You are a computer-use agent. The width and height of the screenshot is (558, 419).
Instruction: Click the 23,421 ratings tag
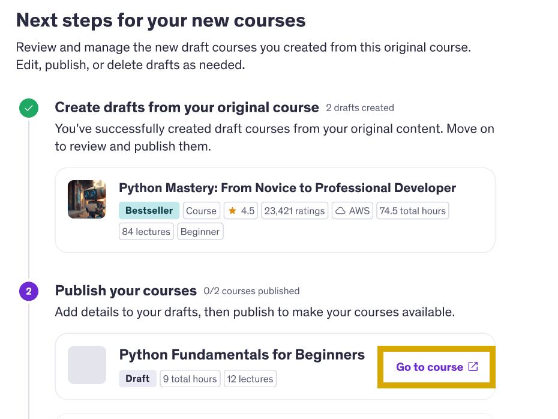click(295, 211)
